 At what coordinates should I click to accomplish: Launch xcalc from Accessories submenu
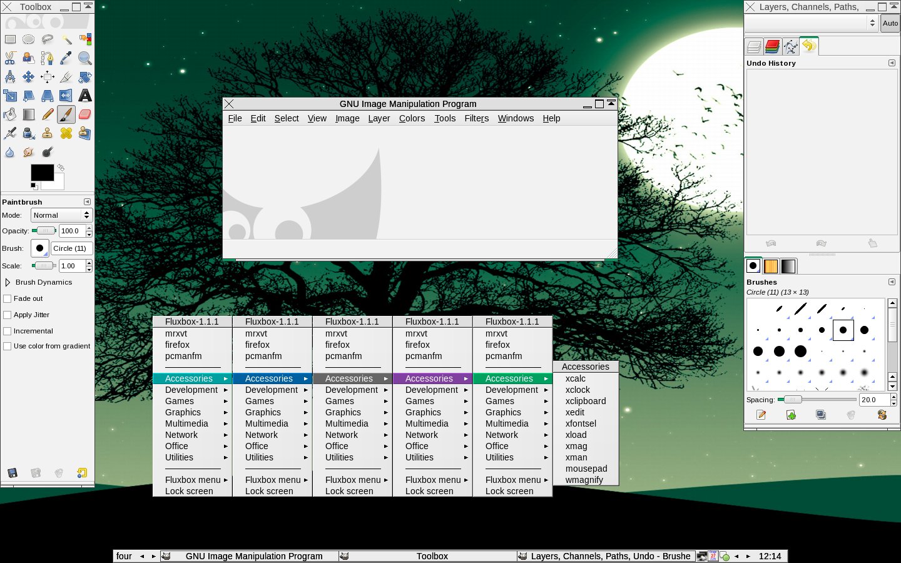(x=576, y=378)
